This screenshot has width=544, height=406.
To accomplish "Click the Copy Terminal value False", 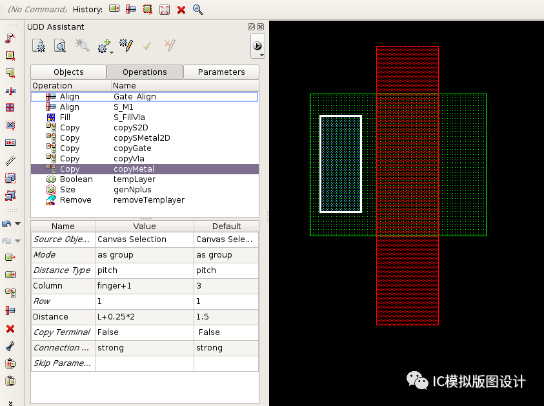I will (x=145, y=332).
